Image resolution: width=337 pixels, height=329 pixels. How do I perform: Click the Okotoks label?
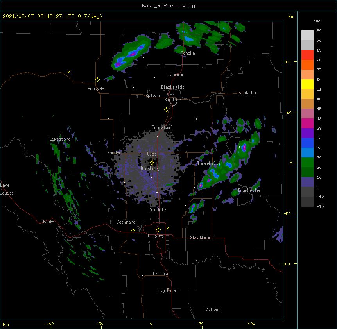[161, 274]
